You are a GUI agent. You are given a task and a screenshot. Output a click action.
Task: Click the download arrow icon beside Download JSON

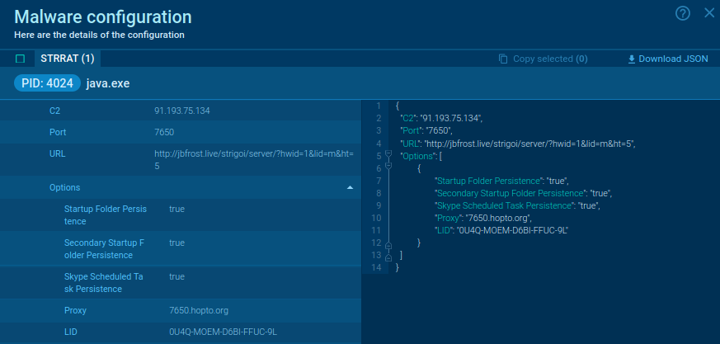pyautogui.click(x=632, y=59)
